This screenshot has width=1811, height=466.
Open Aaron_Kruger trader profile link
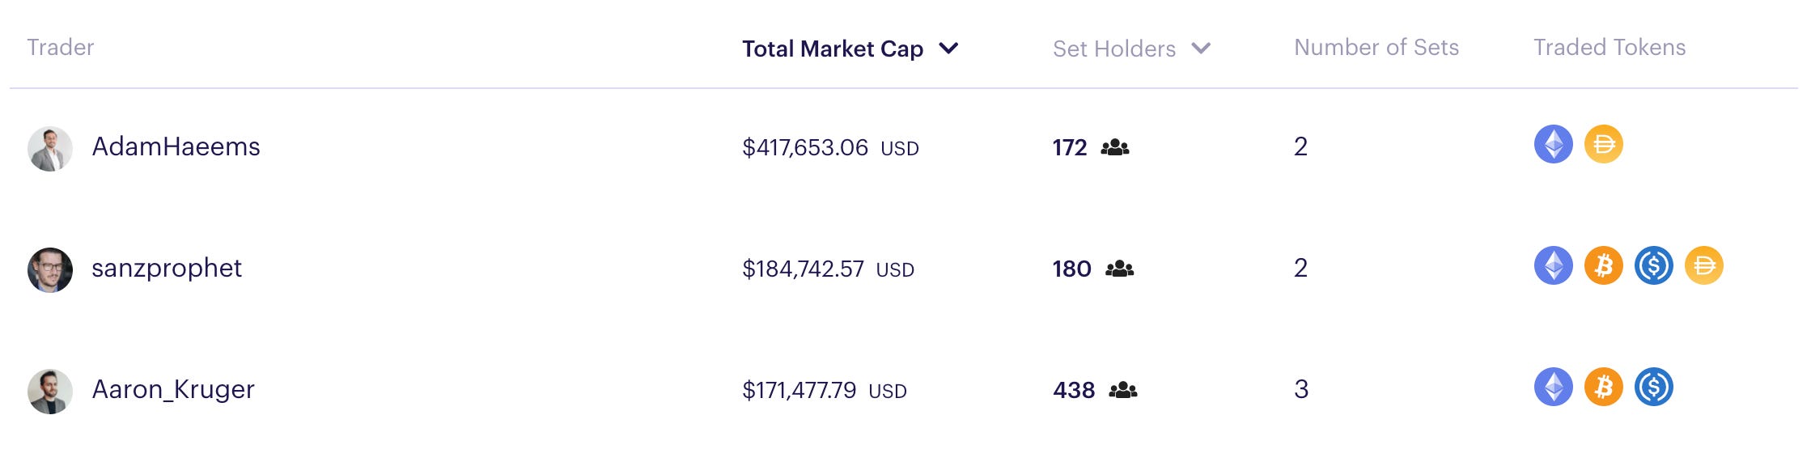173,389
